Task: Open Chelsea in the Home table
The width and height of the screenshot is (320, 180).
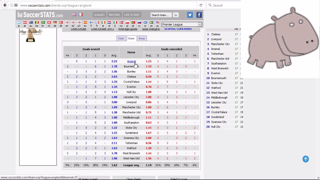Action: pyautogui.click(x=131, y=77)
